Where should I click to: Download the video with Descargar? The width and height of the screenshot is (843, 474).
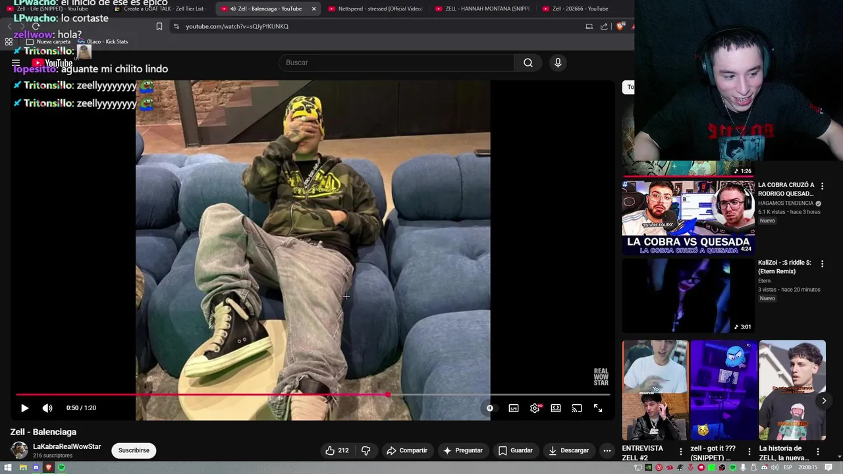(569, 450)
